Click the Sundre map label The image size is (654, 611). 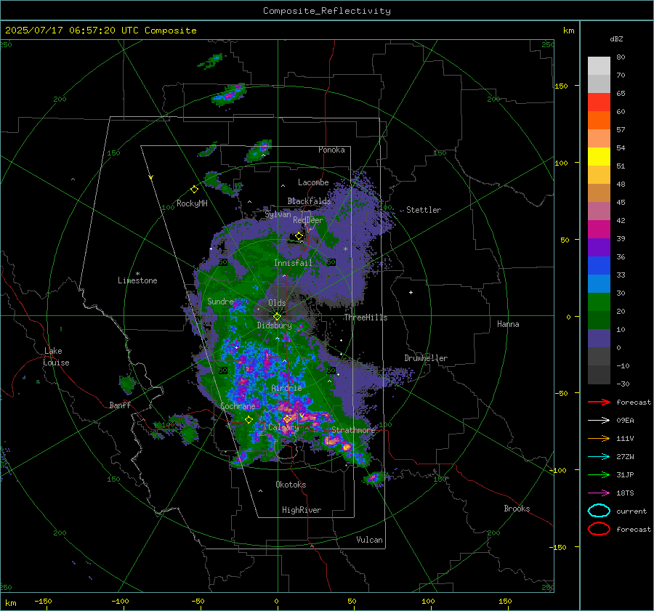pos(220,302)
